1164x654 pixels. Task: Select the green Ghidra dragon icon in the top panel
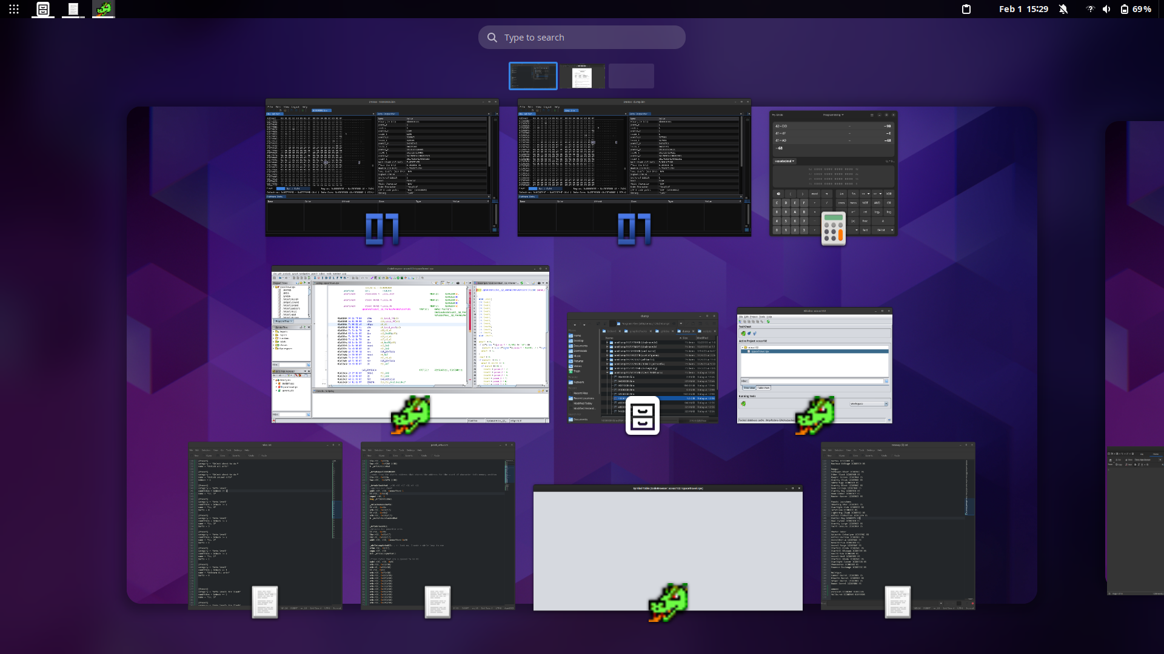point(102,9)
